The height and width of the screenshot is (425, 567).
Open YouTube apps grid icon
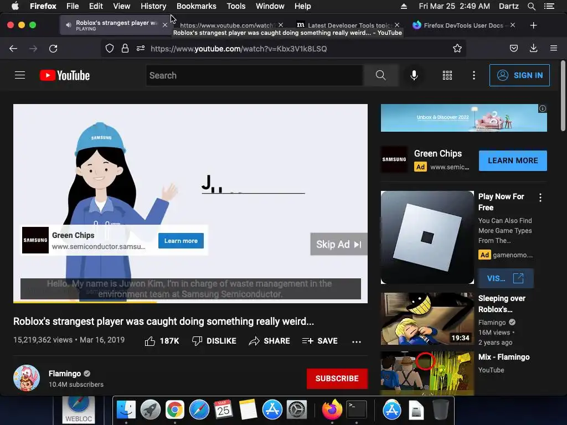click(447, 75)
